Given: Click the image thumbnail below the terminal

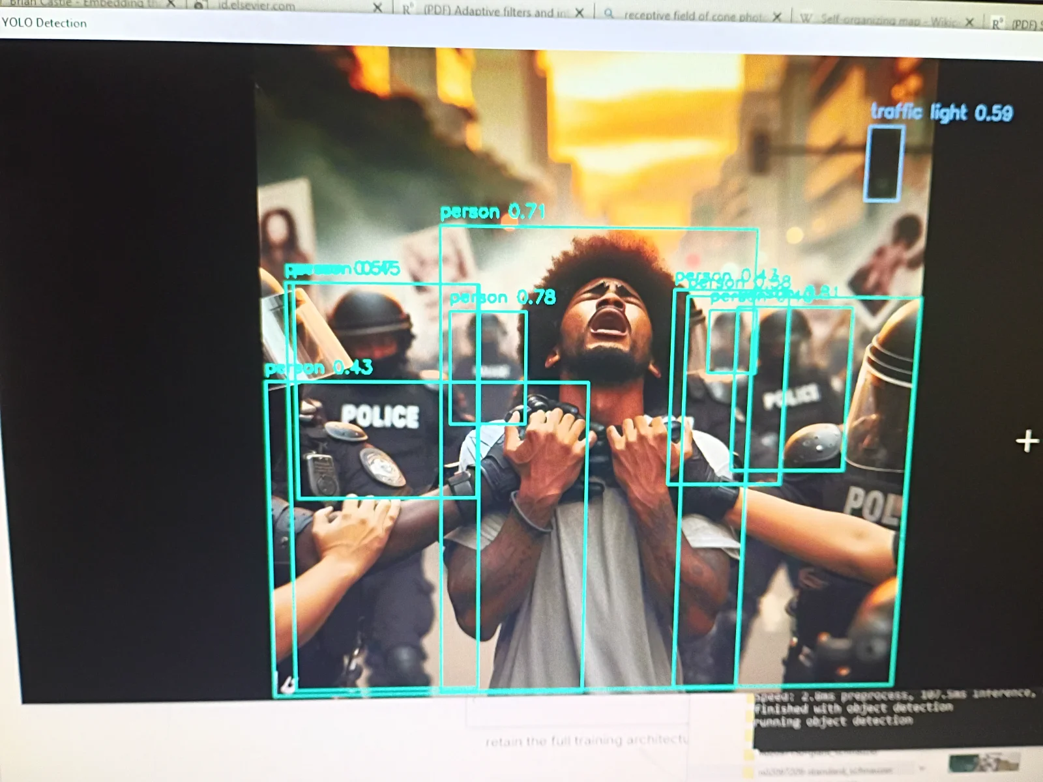Looking at the screenshot, I should (x=983, y=762).
